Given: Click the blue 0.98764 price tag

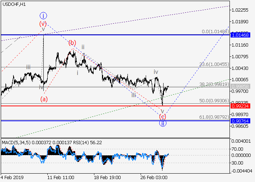Looking at the screenshot, I should click(x=240, y=120).
